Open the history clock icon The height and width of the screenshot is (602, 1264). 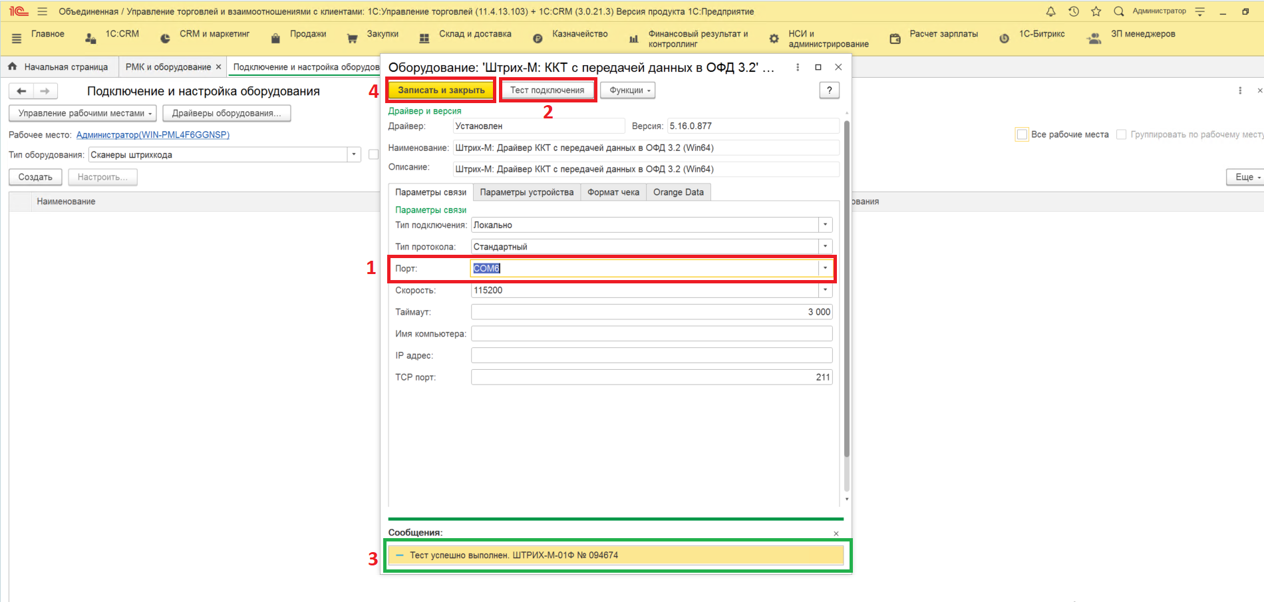click(x=1073, y=11)
